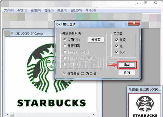Select the 页面空白 radio option
Image resolution: width=163 pixels, height=117 pixels.
(x=65, y=40)
